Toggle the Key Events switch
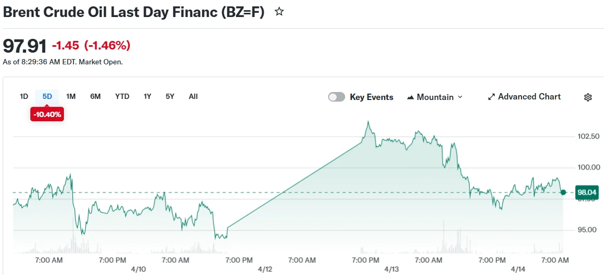Viewport: 604px width, 275px height. pos(337,97)
